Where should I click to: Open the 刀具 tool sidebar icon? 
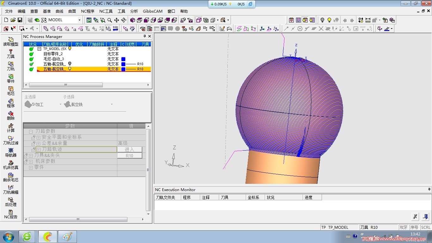(10, 53)
